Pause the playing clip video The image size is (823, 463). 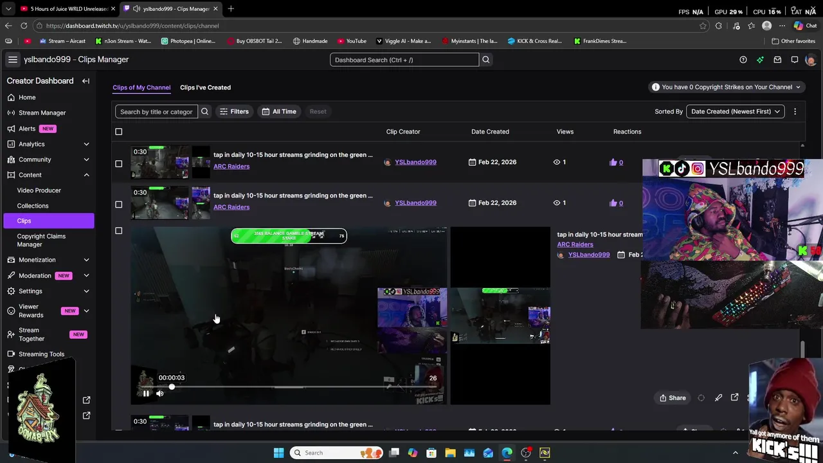tap(146, 394)
